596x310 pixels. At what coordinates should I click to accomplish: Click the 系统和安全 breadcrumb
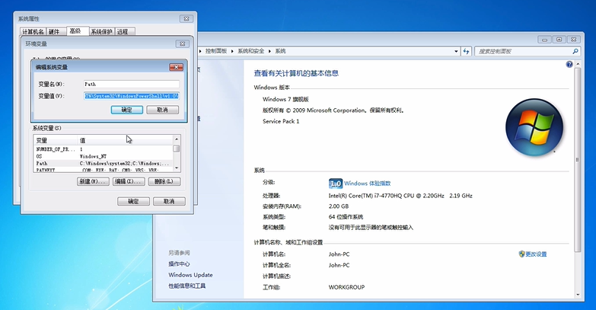[251, 51]
